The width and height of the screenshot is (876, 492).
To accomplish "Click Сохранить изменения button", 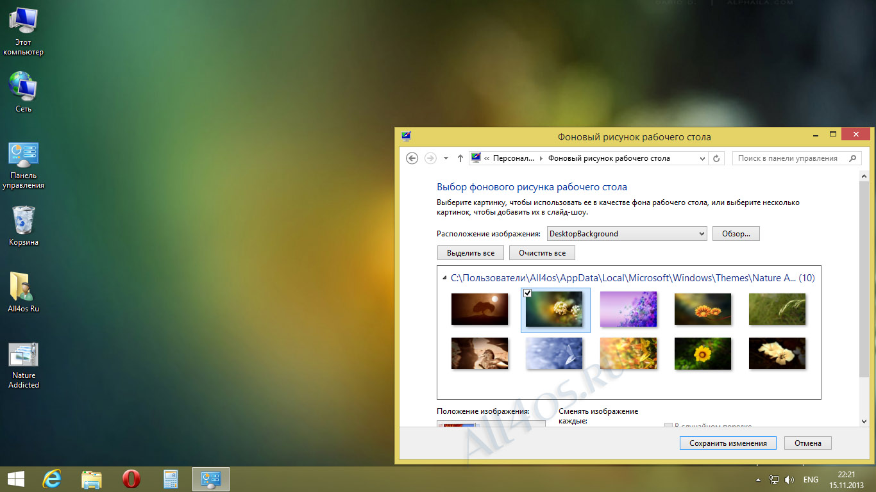I will (x=728, y=443).
